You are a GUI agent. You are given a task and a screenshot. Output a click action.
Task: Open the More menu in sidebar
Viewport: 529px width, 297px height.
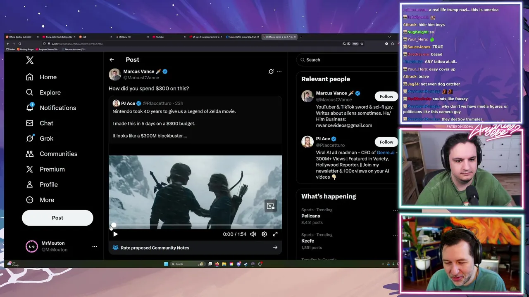40,200
